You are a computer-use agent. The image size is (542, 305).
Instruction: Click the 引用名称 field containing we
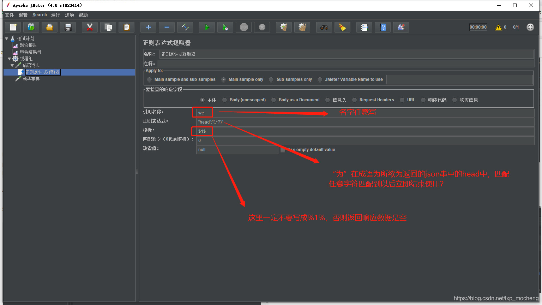click(365, 113)
